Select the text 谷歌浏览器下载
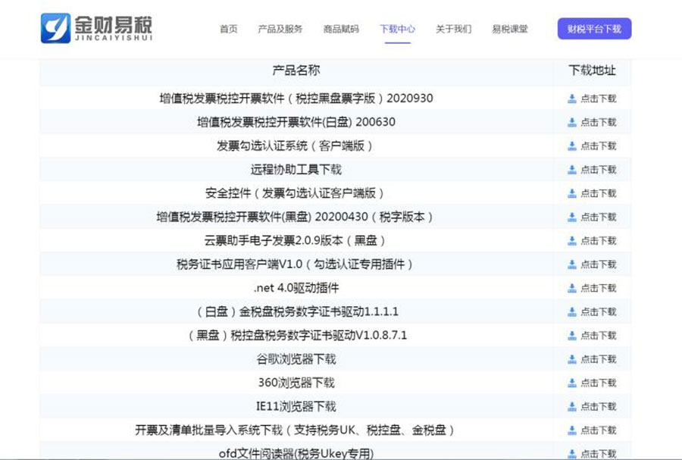The width and height of the screenshot is (682, 460). [296, 359]
